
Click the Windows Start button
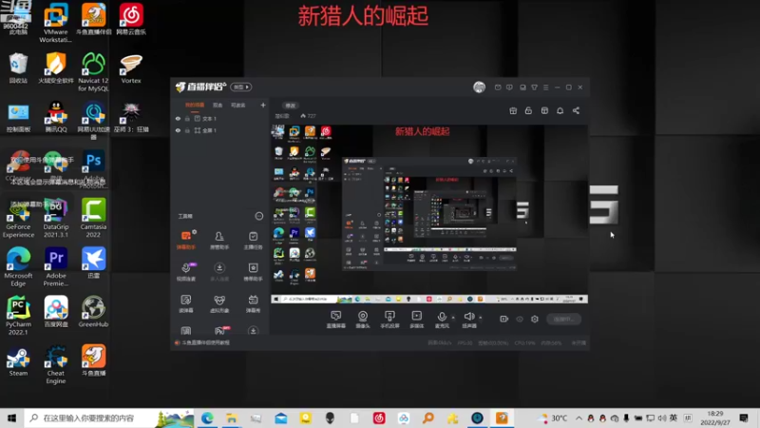click(x=11, y=418)
